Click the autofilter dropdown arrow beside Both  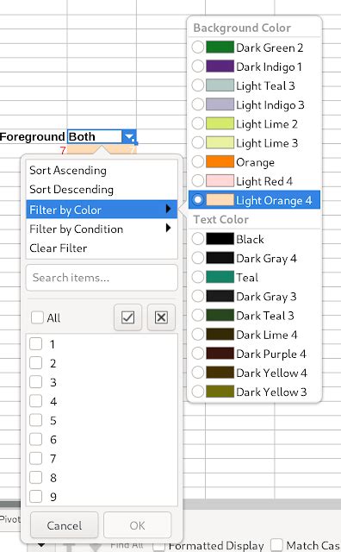click(128, 136)
